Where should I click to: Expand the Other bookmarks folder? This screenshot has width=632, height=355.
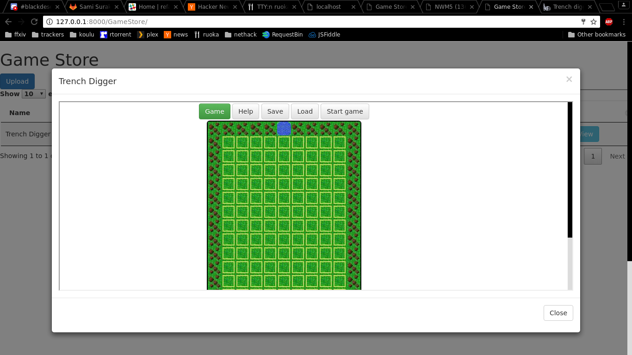(x=596, y=35)
